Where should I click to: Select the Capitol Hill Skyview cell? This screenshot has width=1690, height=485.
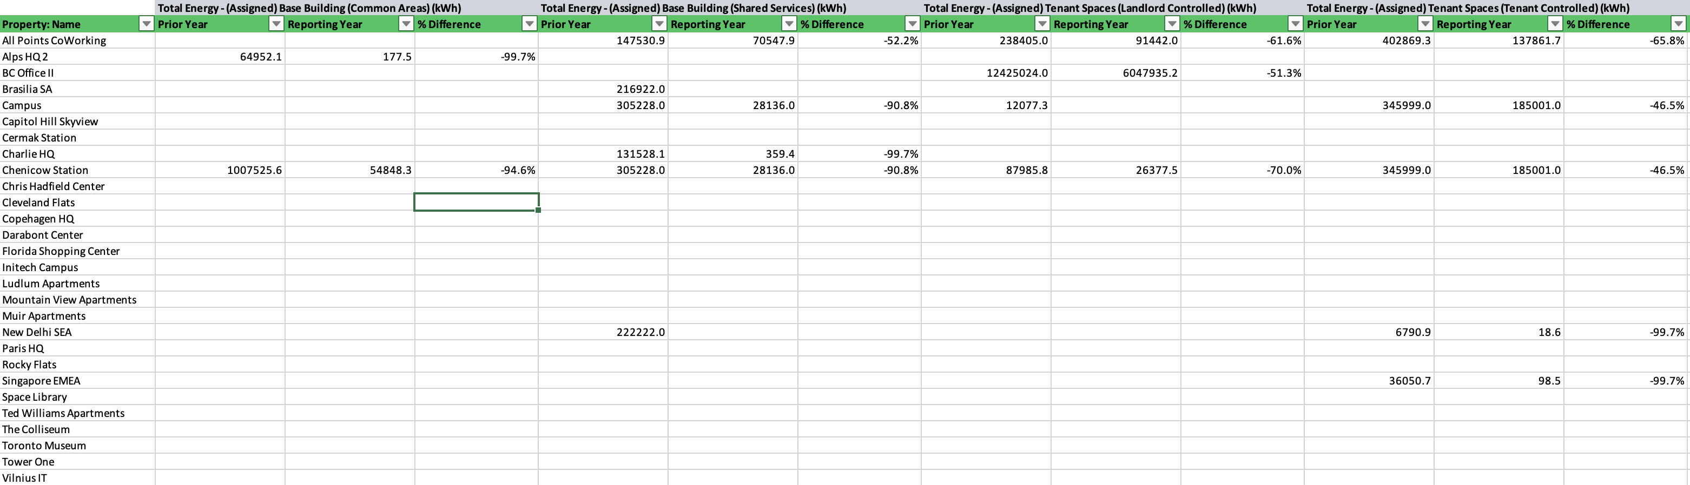[x=77, y=121]
